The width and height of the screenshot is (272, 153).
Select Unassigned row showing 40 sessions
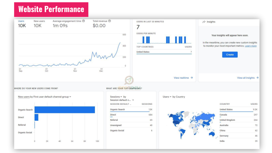coord(131,125)
